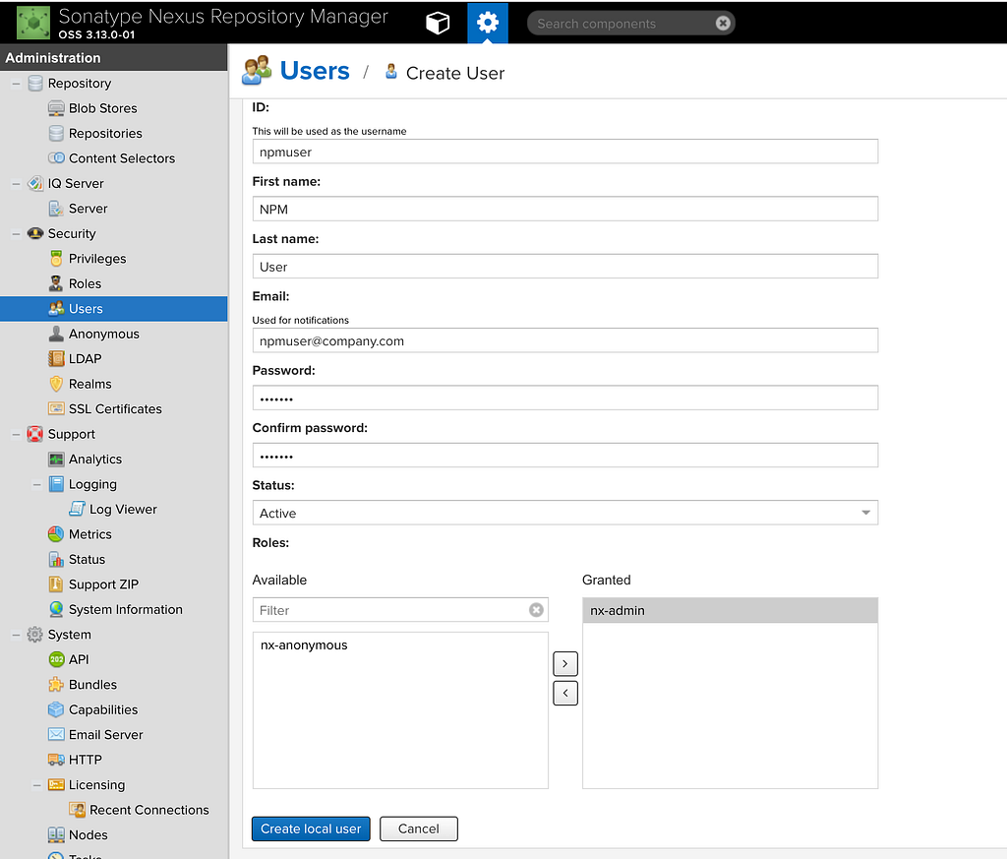The height and width of the screenshot is (859, 1007).
Task: Click the Create local user button
Action: 311,828
